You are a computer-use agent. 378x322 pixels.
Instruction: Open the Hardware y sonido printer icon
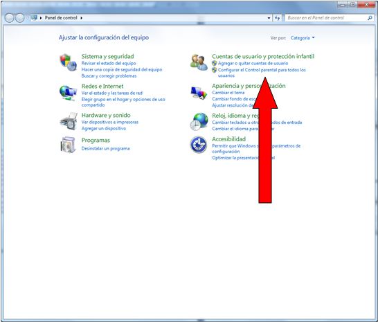click(69, 121)
